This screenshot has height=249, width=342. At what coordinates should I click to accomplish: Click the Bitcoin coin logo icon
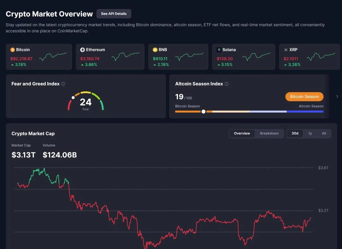(x=13, y=50)
